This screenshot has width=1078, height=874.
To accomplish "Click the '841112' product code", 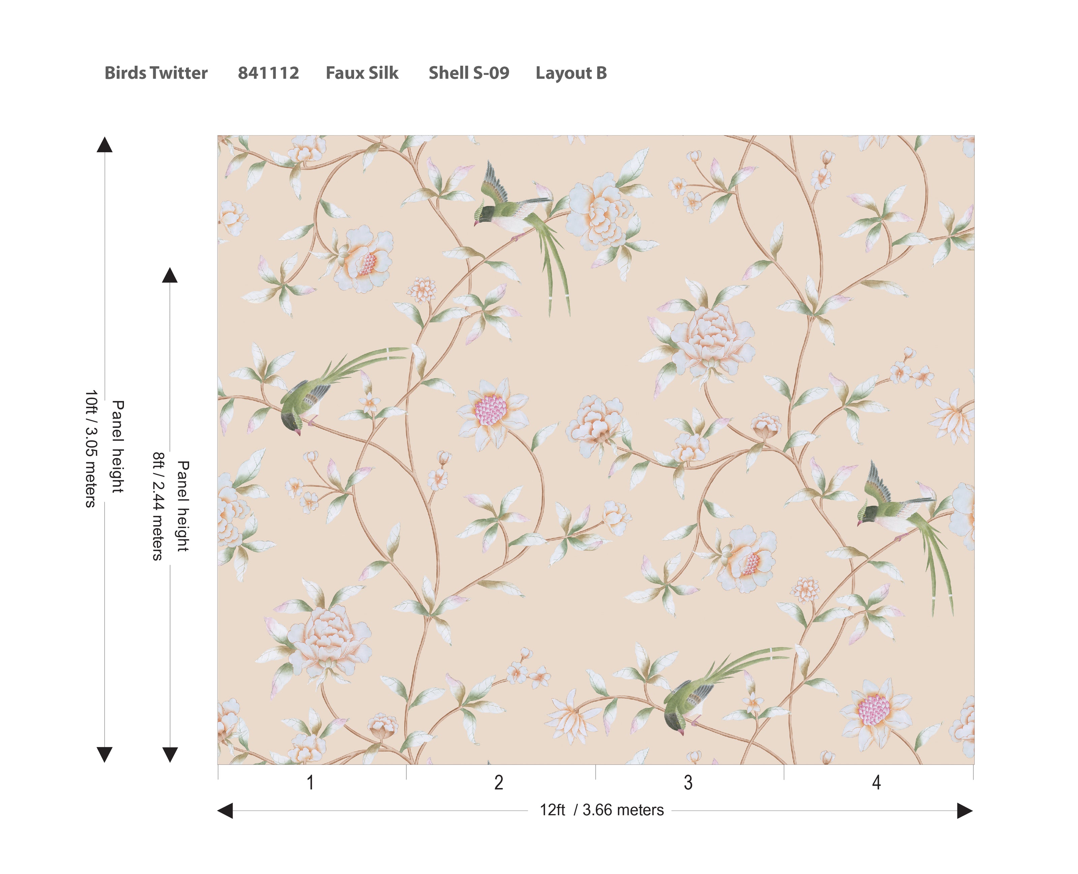I will click(x=268, y=73).
